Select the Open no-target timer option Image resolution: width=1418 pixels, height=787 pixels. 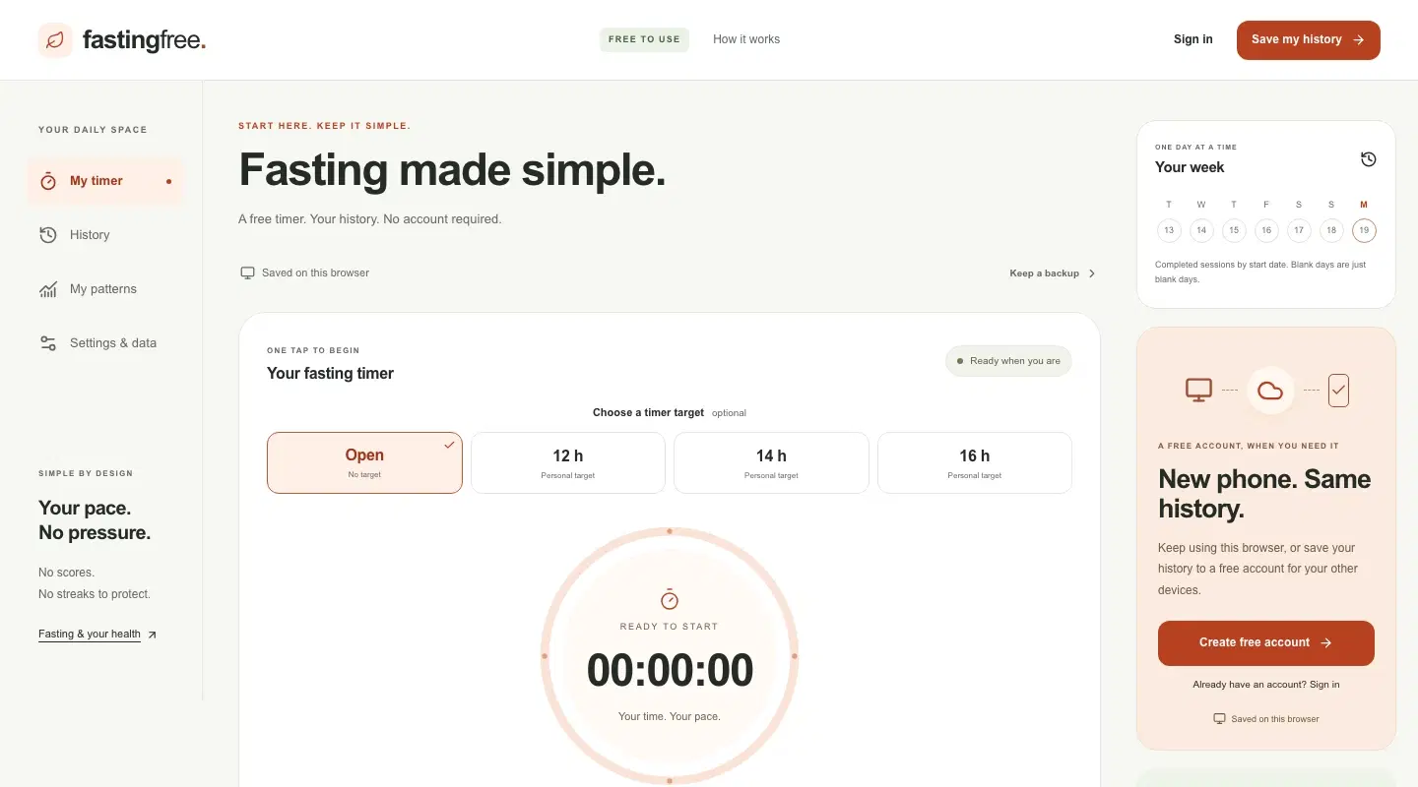[x=364, y=462]
